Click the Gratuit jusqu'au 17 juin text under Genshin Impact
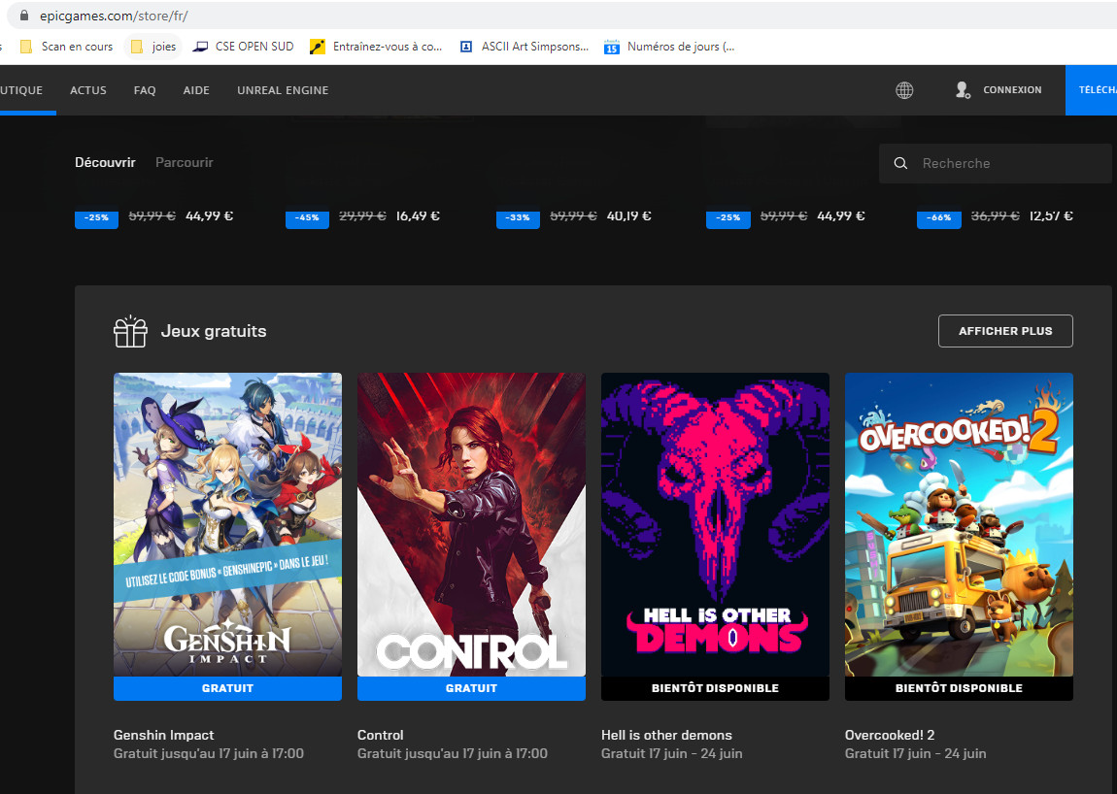 209,753
